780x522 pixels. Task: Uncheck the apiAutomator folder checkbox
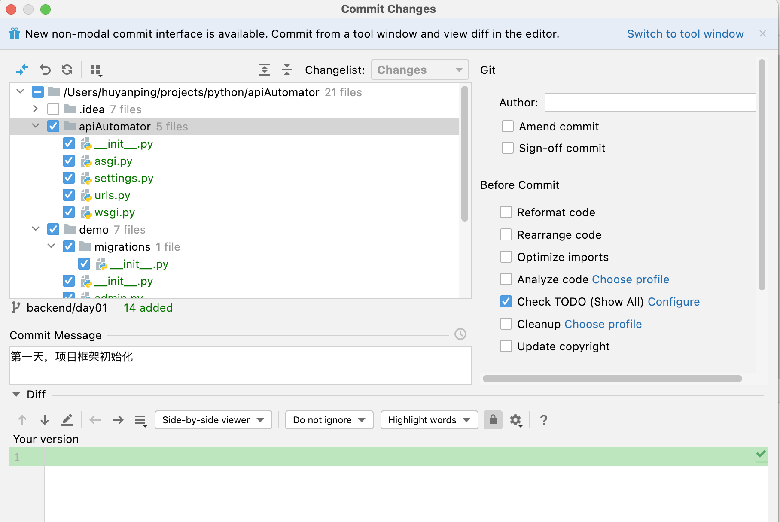point(53,126)
